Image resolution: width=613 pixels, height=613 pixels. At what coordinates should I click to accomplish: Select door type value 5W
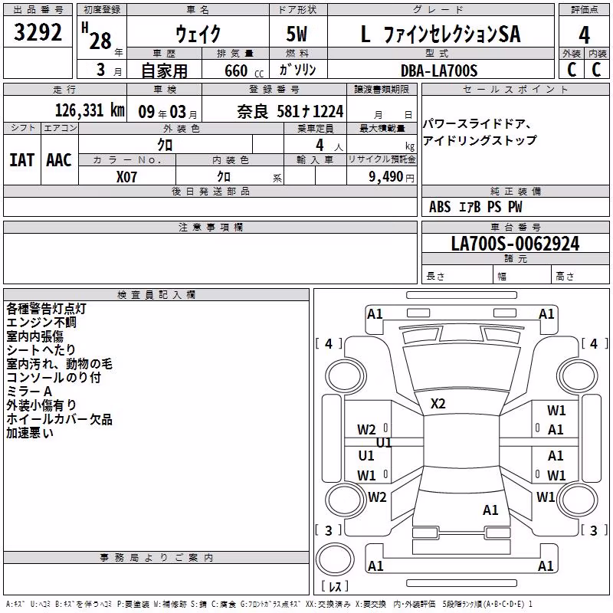(x=297, y=34)
